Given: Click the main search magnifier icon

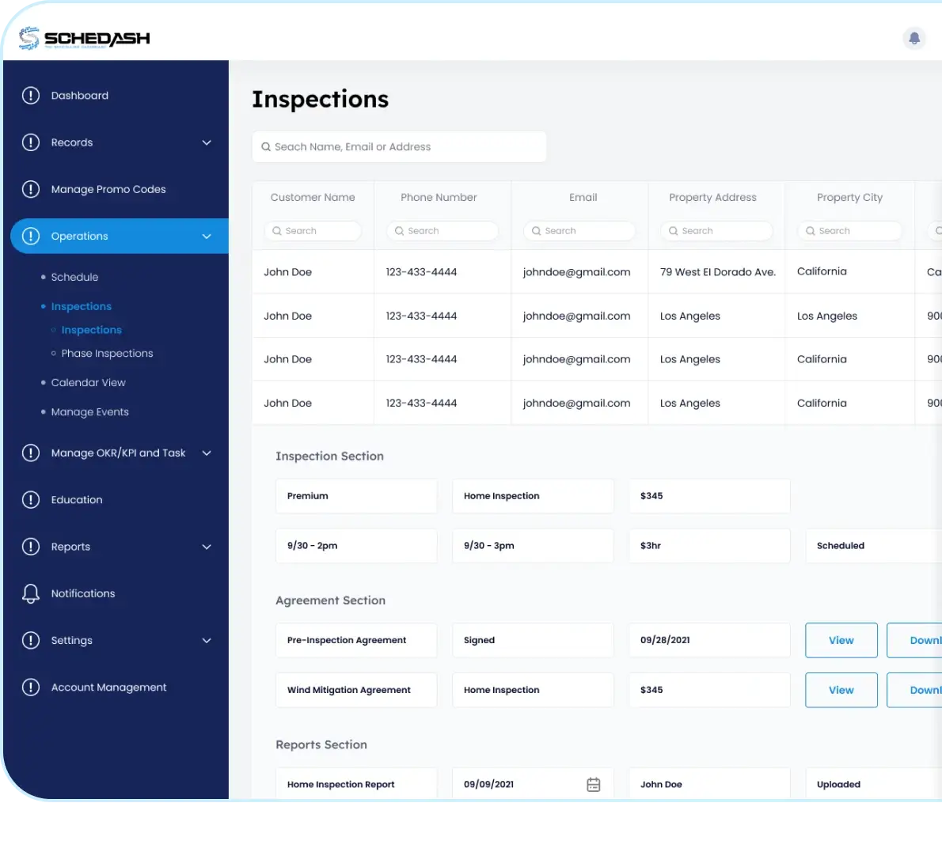Looking at the screenshot, I should tap(265, 146).
